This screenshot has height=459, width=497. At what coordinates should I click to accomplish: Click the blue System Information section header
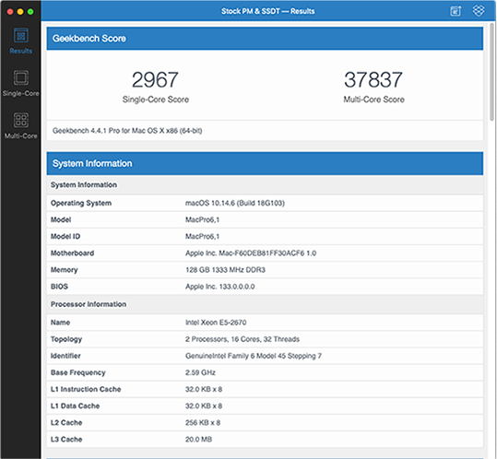click(x=265, y=163)
